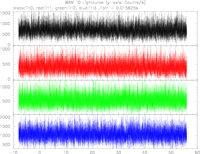Click the 1000 tick label of the blue panel
The height and width of the screenshot is (154, 200).
coord(5,136)
